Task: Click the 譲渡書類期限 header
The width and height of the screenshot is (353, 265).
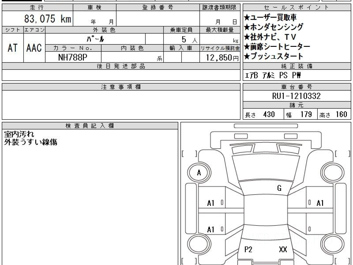Action: tap(220, 8)
